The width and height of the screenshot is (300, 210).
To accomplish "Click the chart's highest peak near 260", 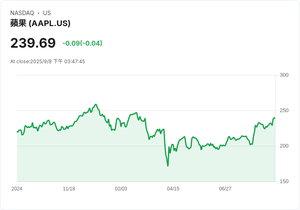I will [96, 104].
